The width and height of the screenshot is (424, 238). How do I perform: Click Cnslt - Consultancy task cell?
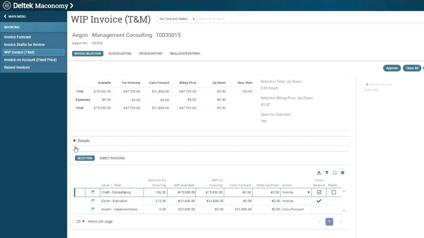[x=122, y=192]
